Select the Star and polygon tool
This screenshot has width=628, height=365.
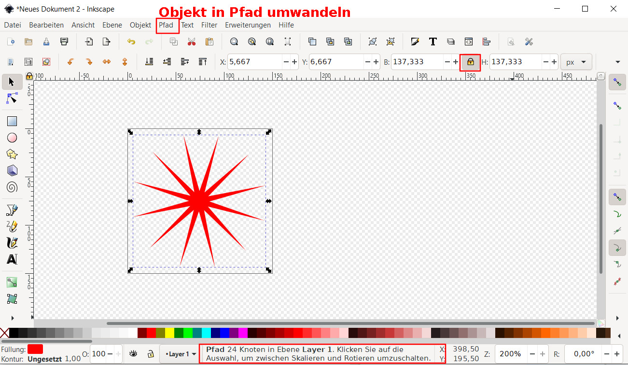pyautogui.click(x=12, y=154)
